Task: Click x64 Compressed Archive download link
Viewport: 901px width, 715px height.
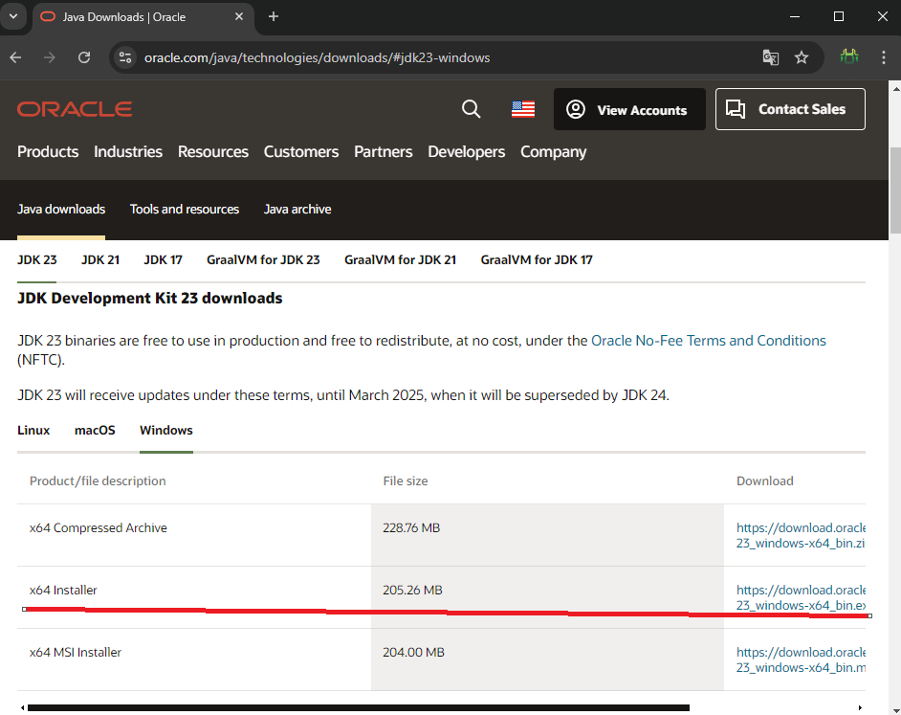Action: point(801,535)
